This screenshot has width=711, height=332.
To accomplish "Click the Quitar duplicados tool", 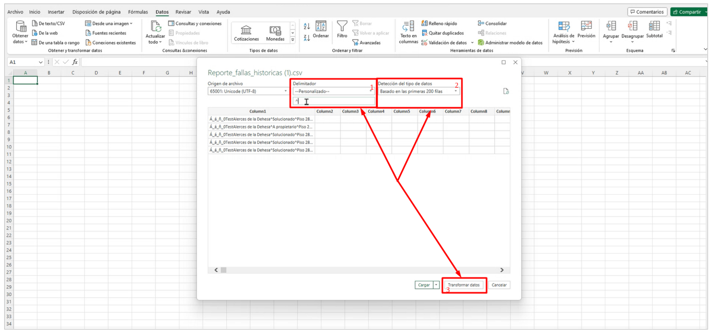I will 442,33.
